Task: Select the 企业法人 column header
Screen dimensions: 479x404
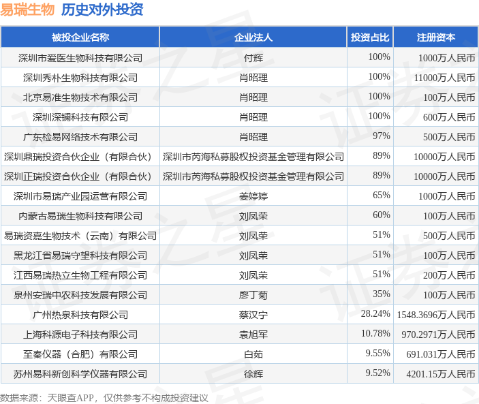Action: [x=253, y=37]
